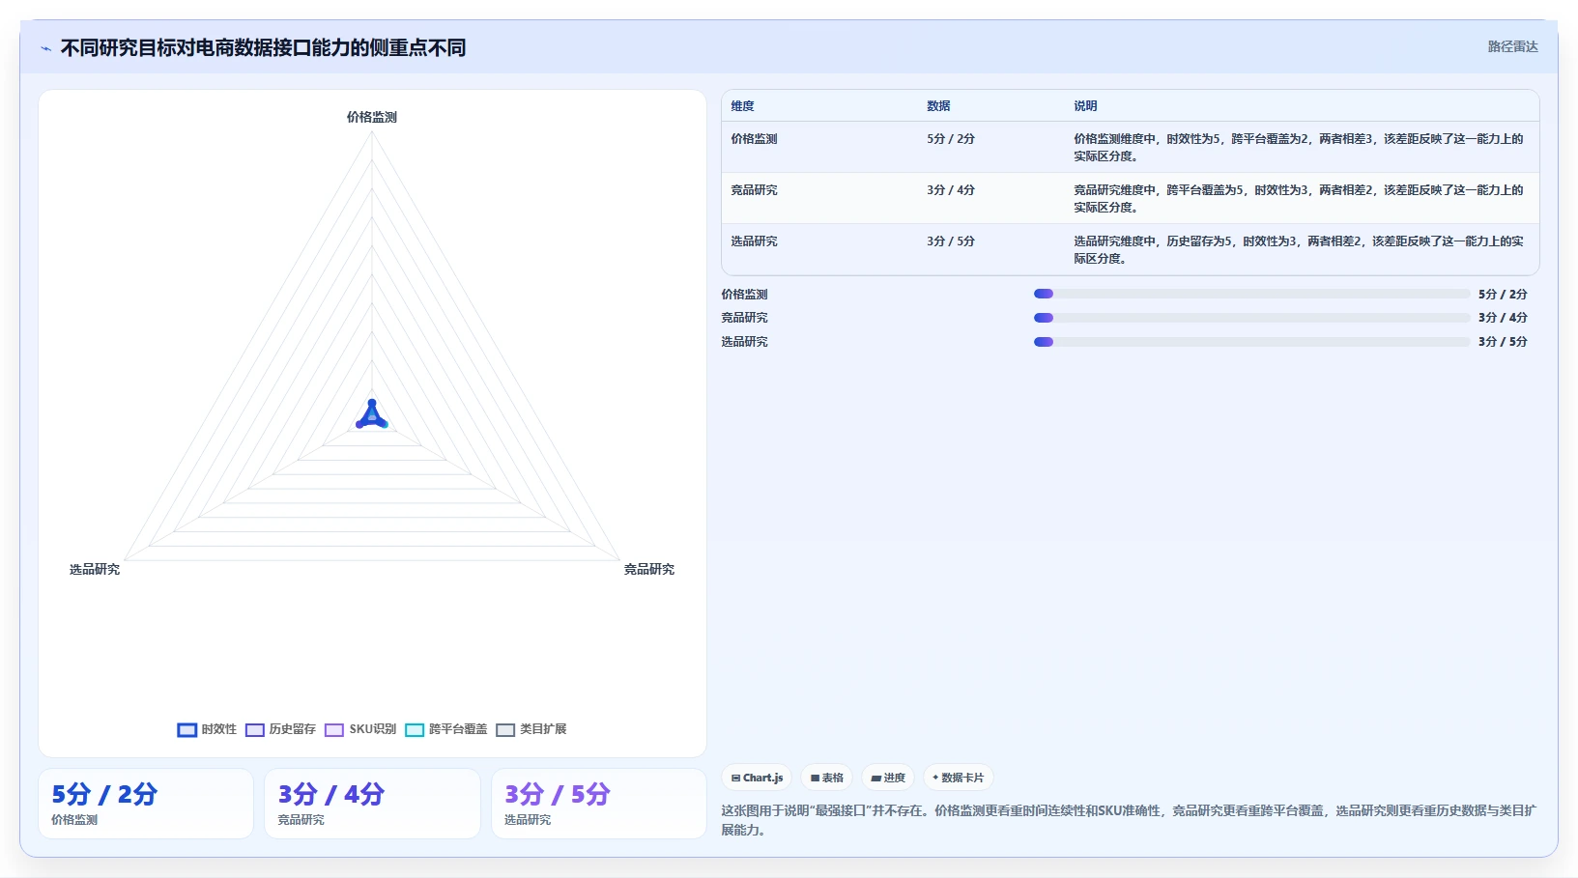Viewport: 1578px width, 878px height.
Task: Click the 表格 chip
Action: point(826,778)
